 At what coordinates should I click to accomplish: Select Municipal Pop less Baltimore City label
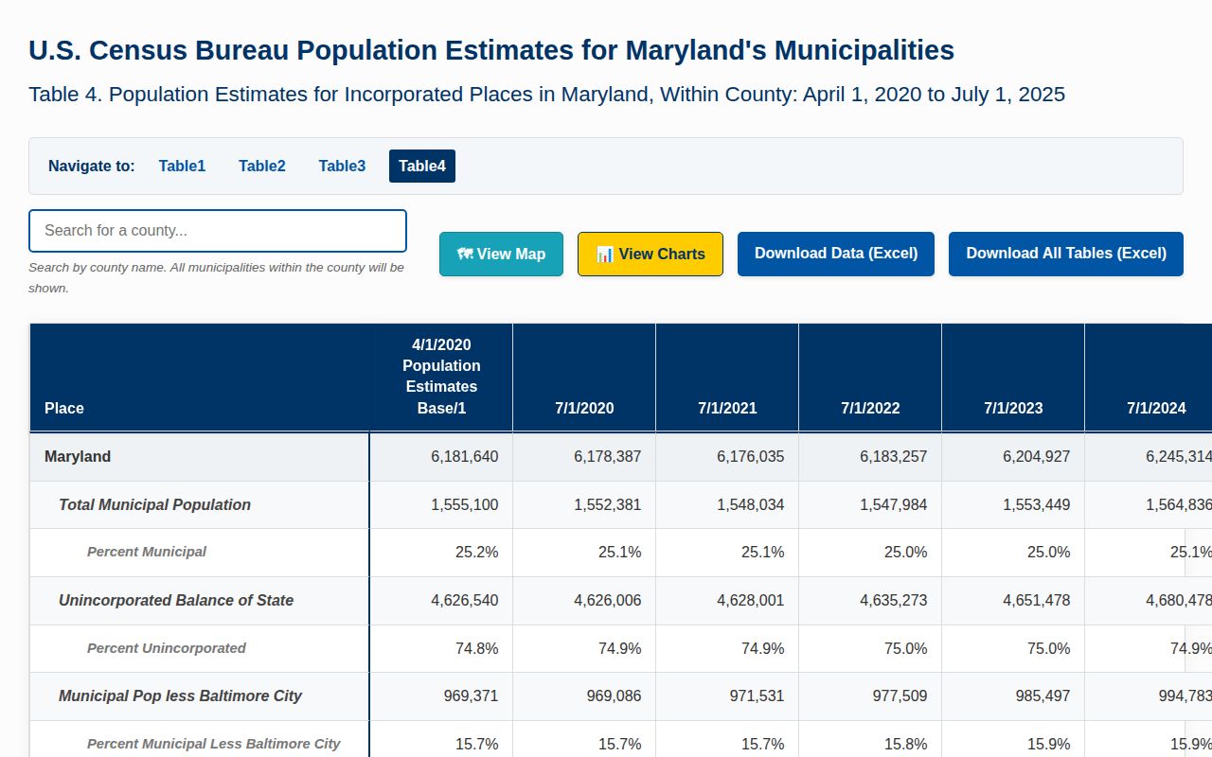coord(180,696)
